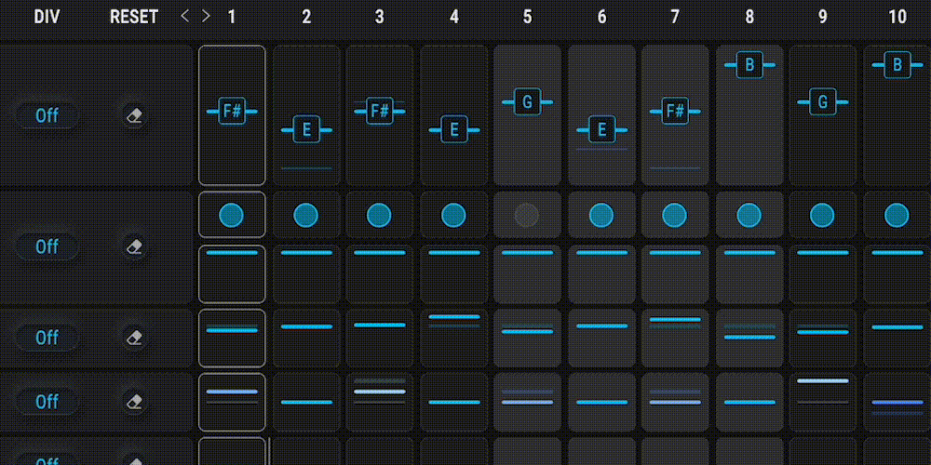Select the G note badge on step 5
This screenshot has height=465, width=931.
pos(527,101)
